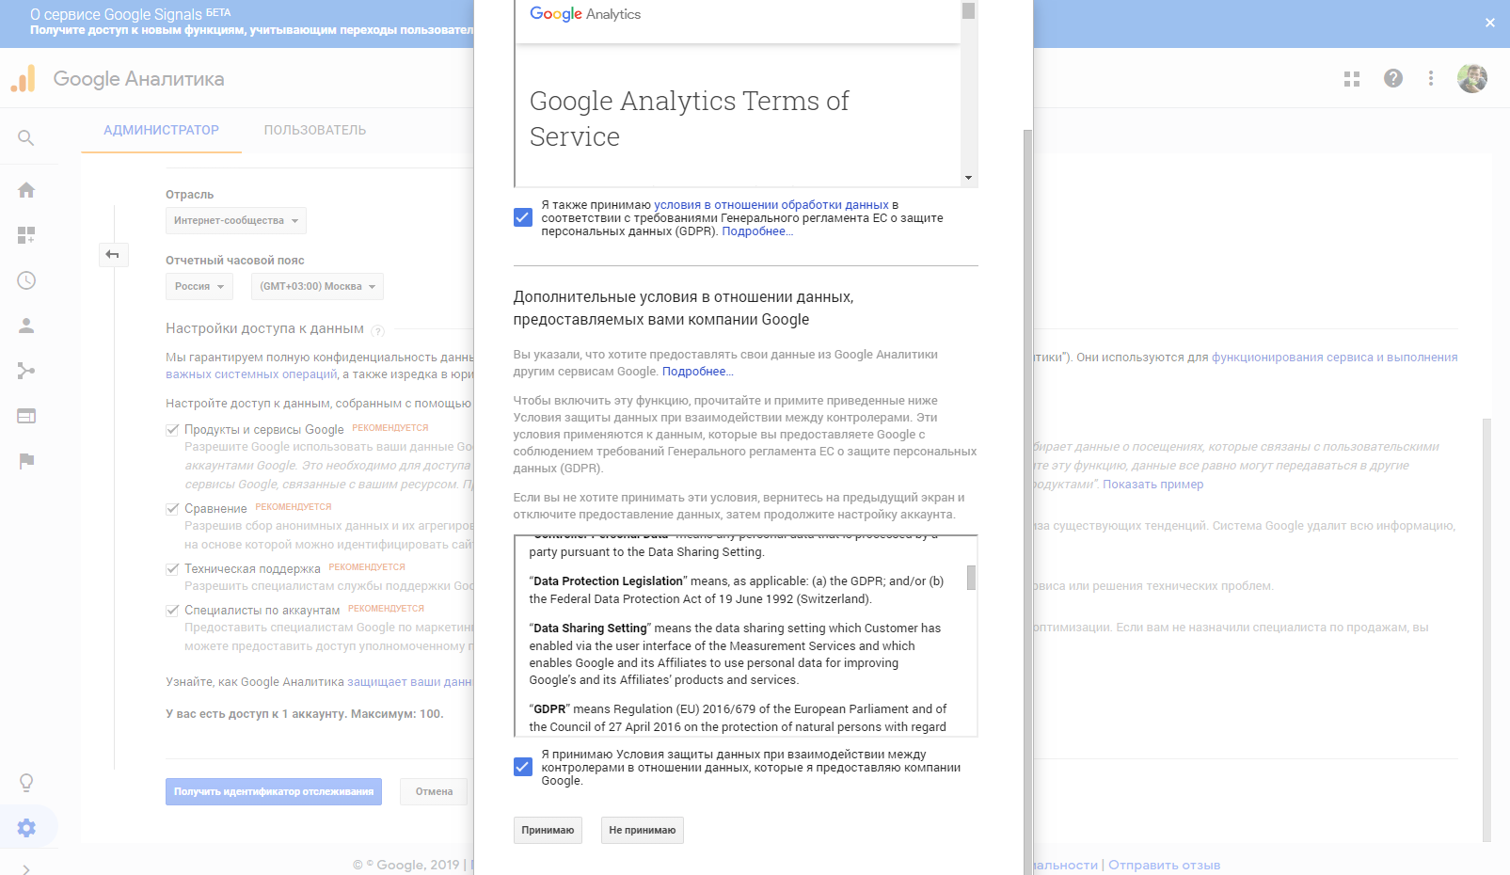
Task: Click the Google Analytics logo icon
Action: pos(24,79)
